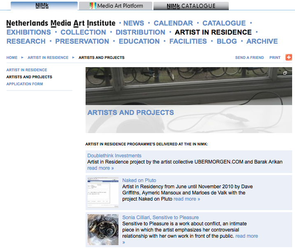Image resolution: width=295 pixels, height=248 pixels.
Task: Visit the BLOG link
Action: coord(227,41)
